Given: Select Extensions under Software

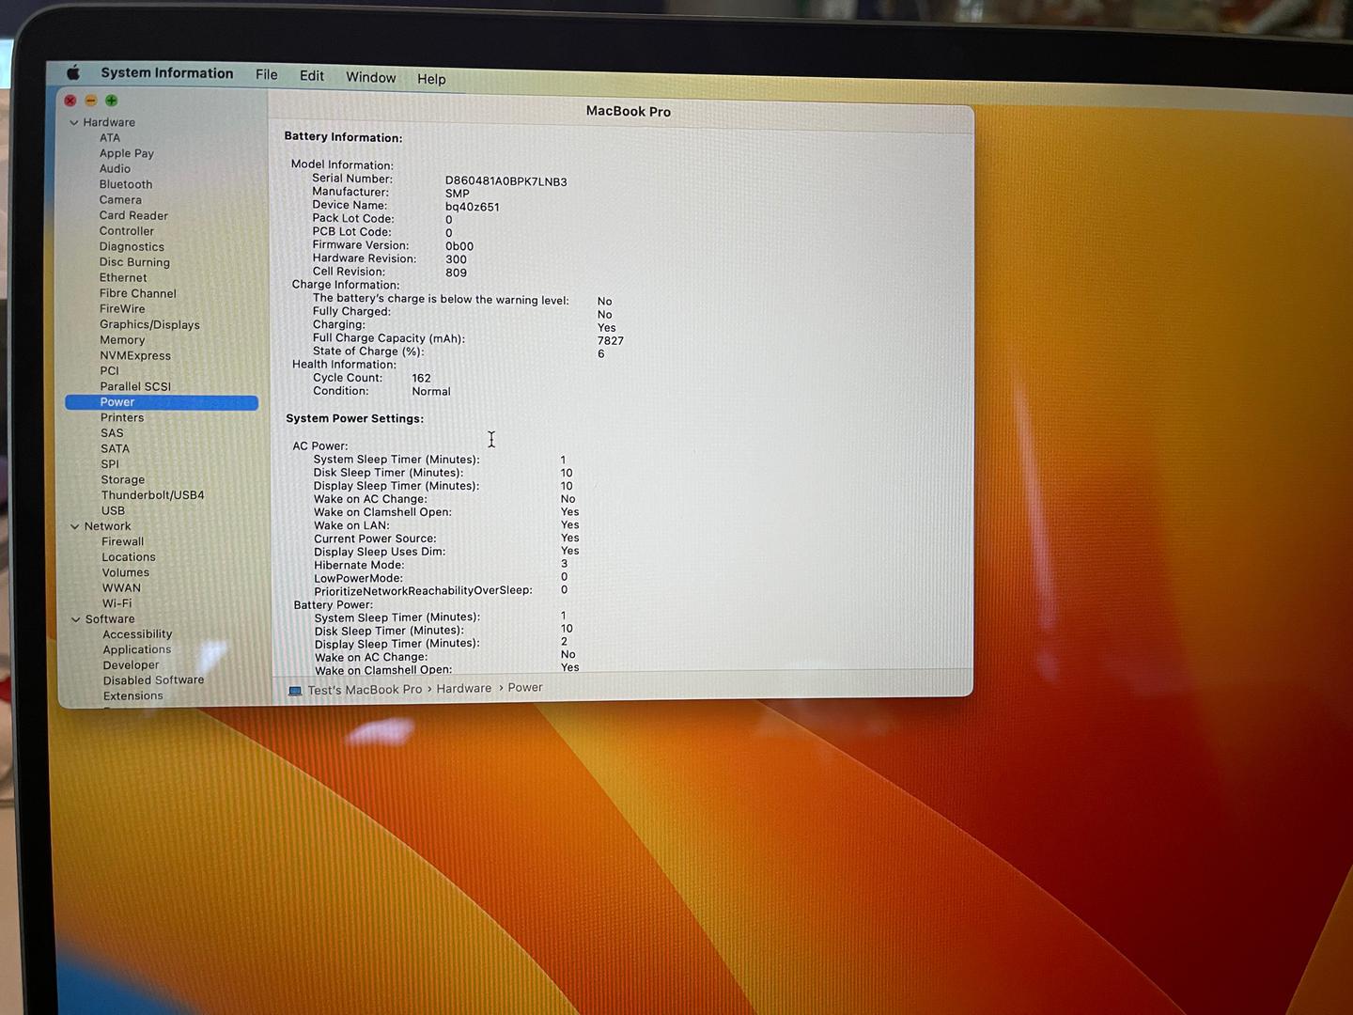Looking at the screenshot, I should coord(133,695).
